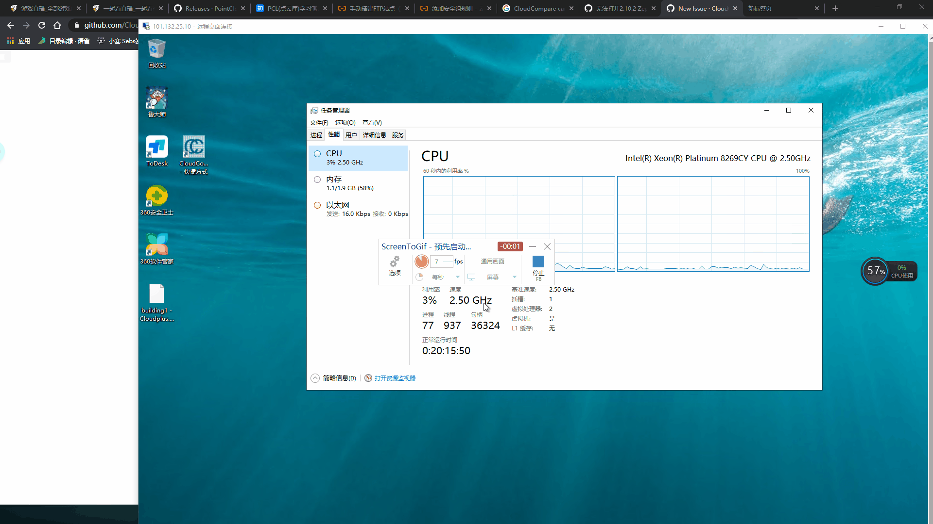Switch to the 服务 services tab
Image resolution: width=933 pixels, height=524 pixels.
click(x=397, y=135)
